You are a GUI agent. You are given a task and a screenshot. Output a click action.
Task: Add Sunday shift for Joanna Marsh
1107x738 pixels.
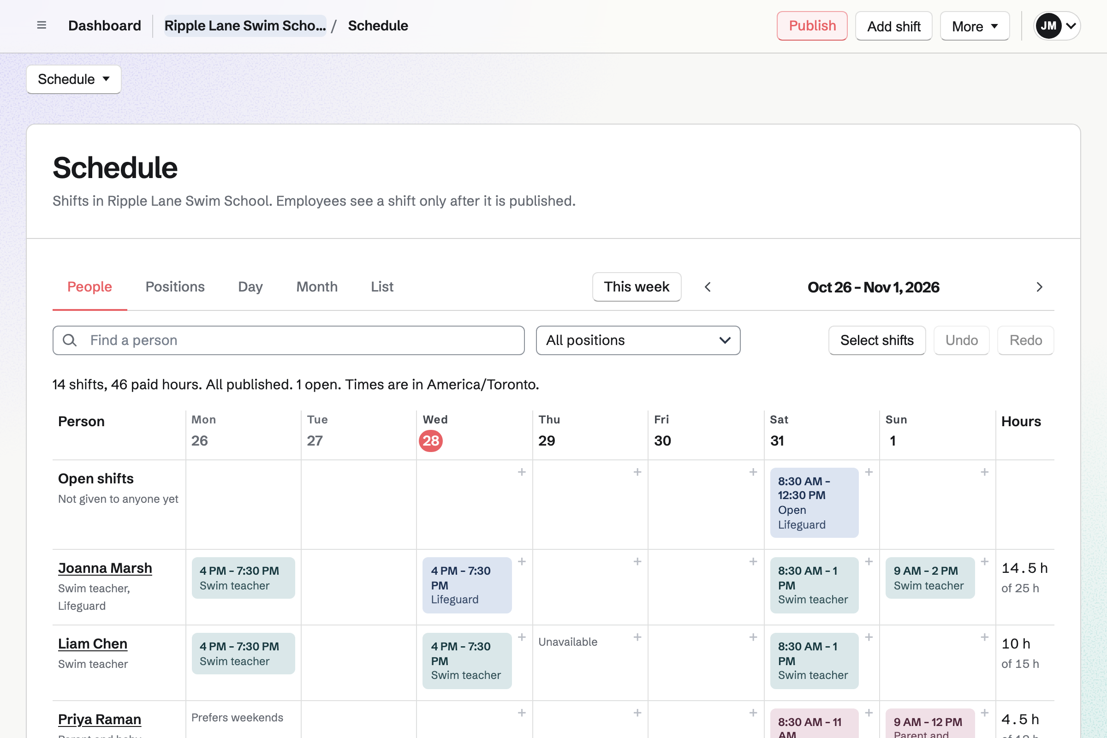(x=984, y=561)
